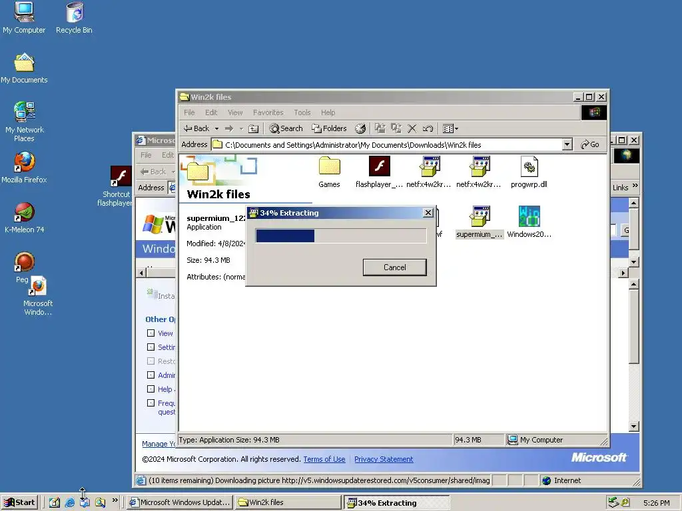Click the Show Desktop quick launch icon
The image size is (682, 511).
55,502
